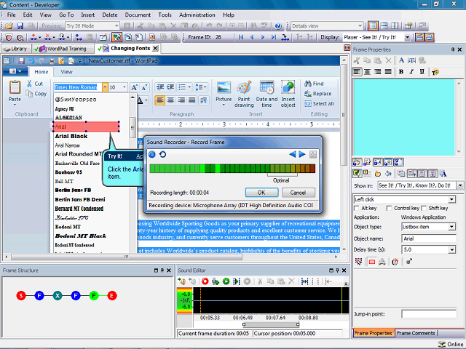The image size is (466, 349).
Task: Click align left icon in Frame Properties
Action: pyautogui.click(x=357, y=72)
